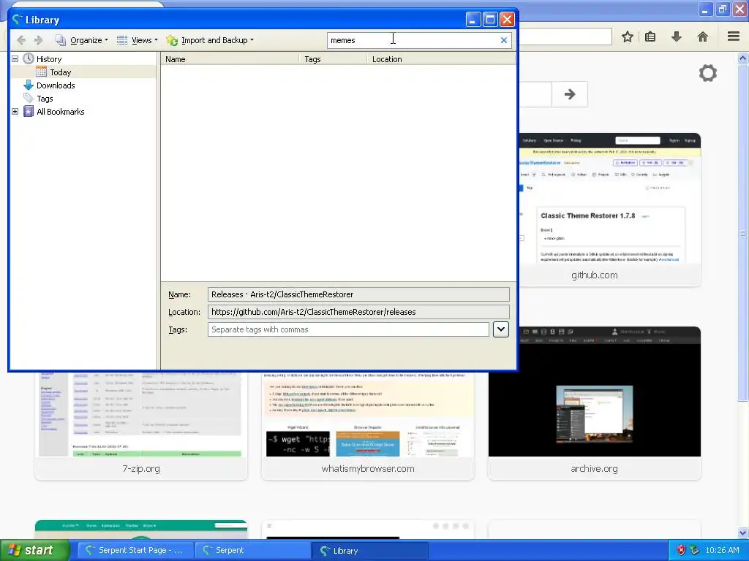Click the scrollbar down arrow on browser page
Image resolution: width=749 pixels, height=561 pixels.
742,533
